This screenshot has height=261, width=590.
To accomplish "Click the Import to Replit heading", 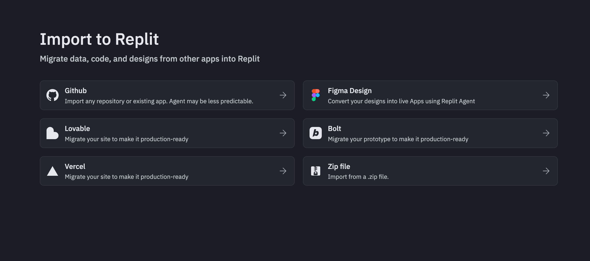I will coord(99,39).
